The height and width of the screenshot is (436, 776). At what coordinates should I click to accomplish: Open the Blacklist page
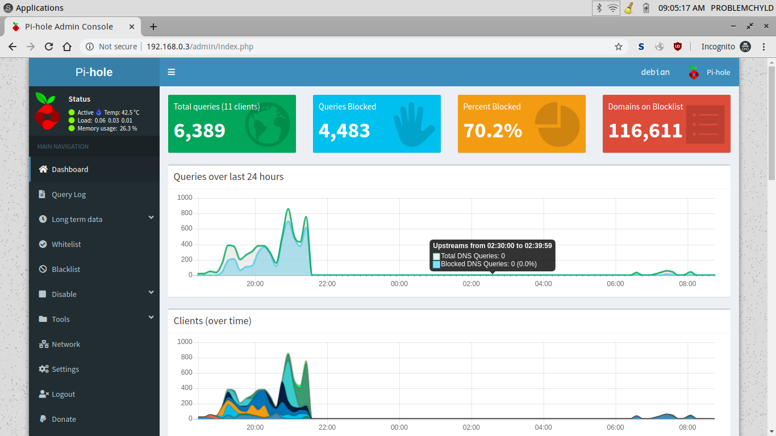(94, 269)
